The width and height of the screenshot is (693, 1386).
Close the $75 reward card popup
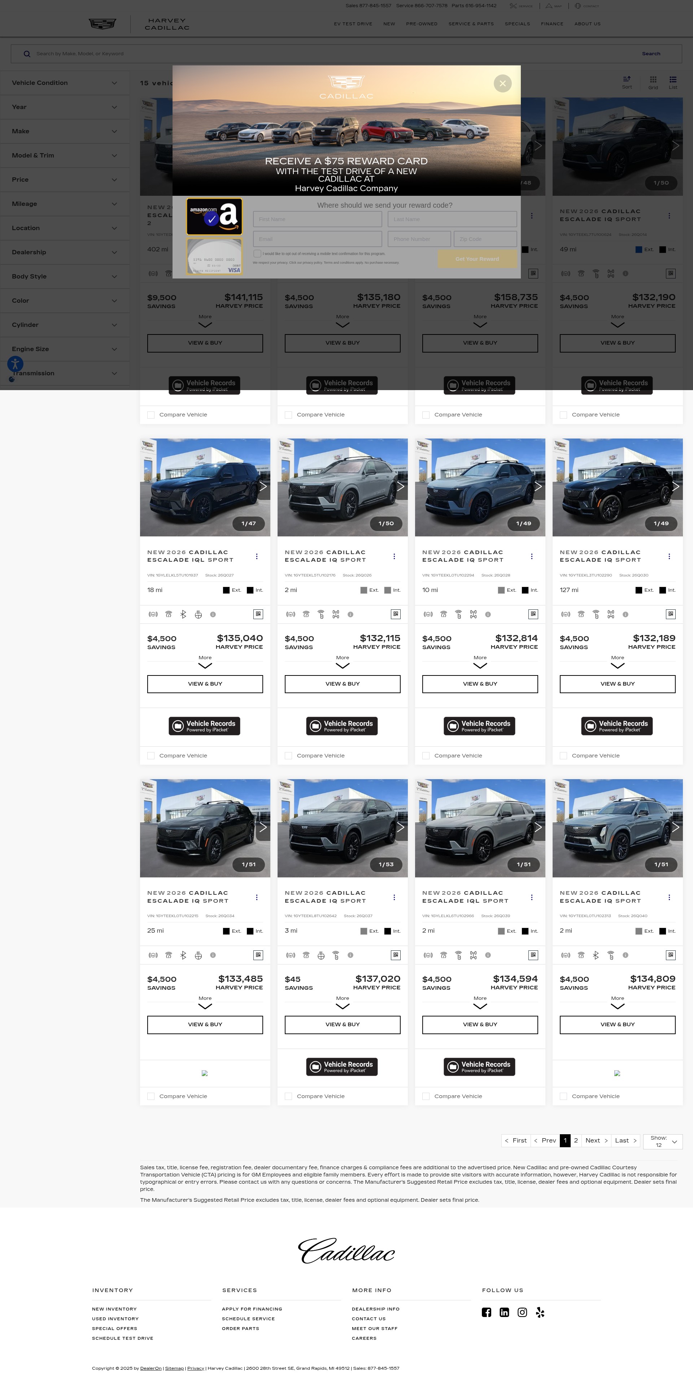502,83
